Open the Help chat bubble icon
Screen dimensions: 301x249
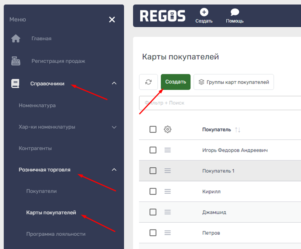(235, 13)
